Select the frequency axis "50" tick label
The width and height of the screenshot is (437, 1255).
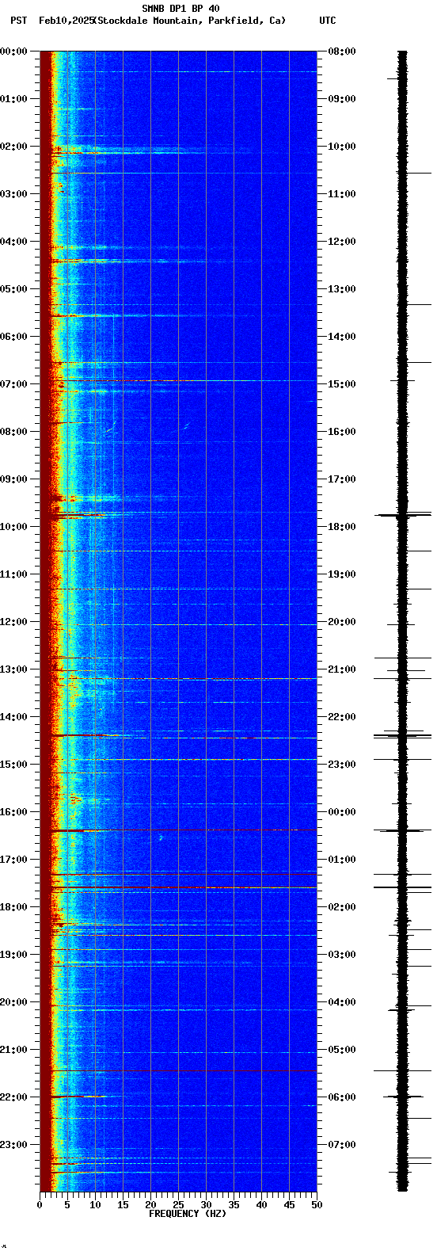coord(317,1205)
